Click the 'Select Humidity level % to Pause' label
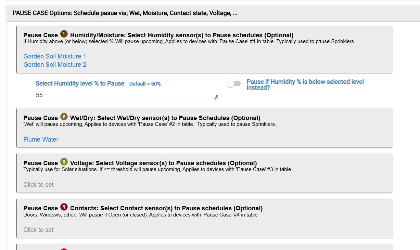The height and width of the screenshot is (250, 420). (80, 83)
